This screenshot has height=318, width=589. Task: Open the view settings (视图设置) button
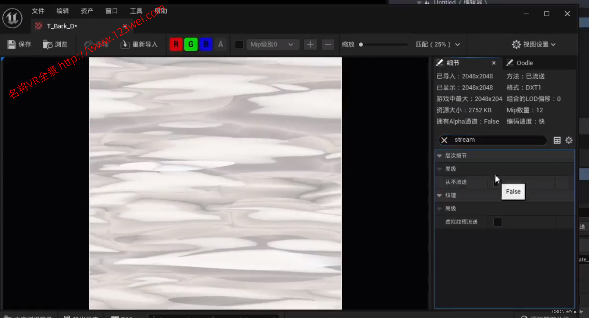click(533, 45)
